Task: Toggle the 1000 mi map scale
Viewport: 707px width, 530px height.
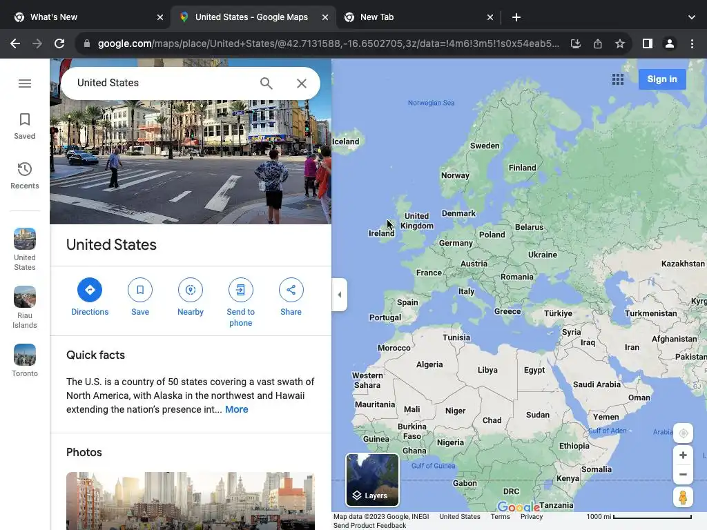Action: pyautogui.click(x=639, y=516)
